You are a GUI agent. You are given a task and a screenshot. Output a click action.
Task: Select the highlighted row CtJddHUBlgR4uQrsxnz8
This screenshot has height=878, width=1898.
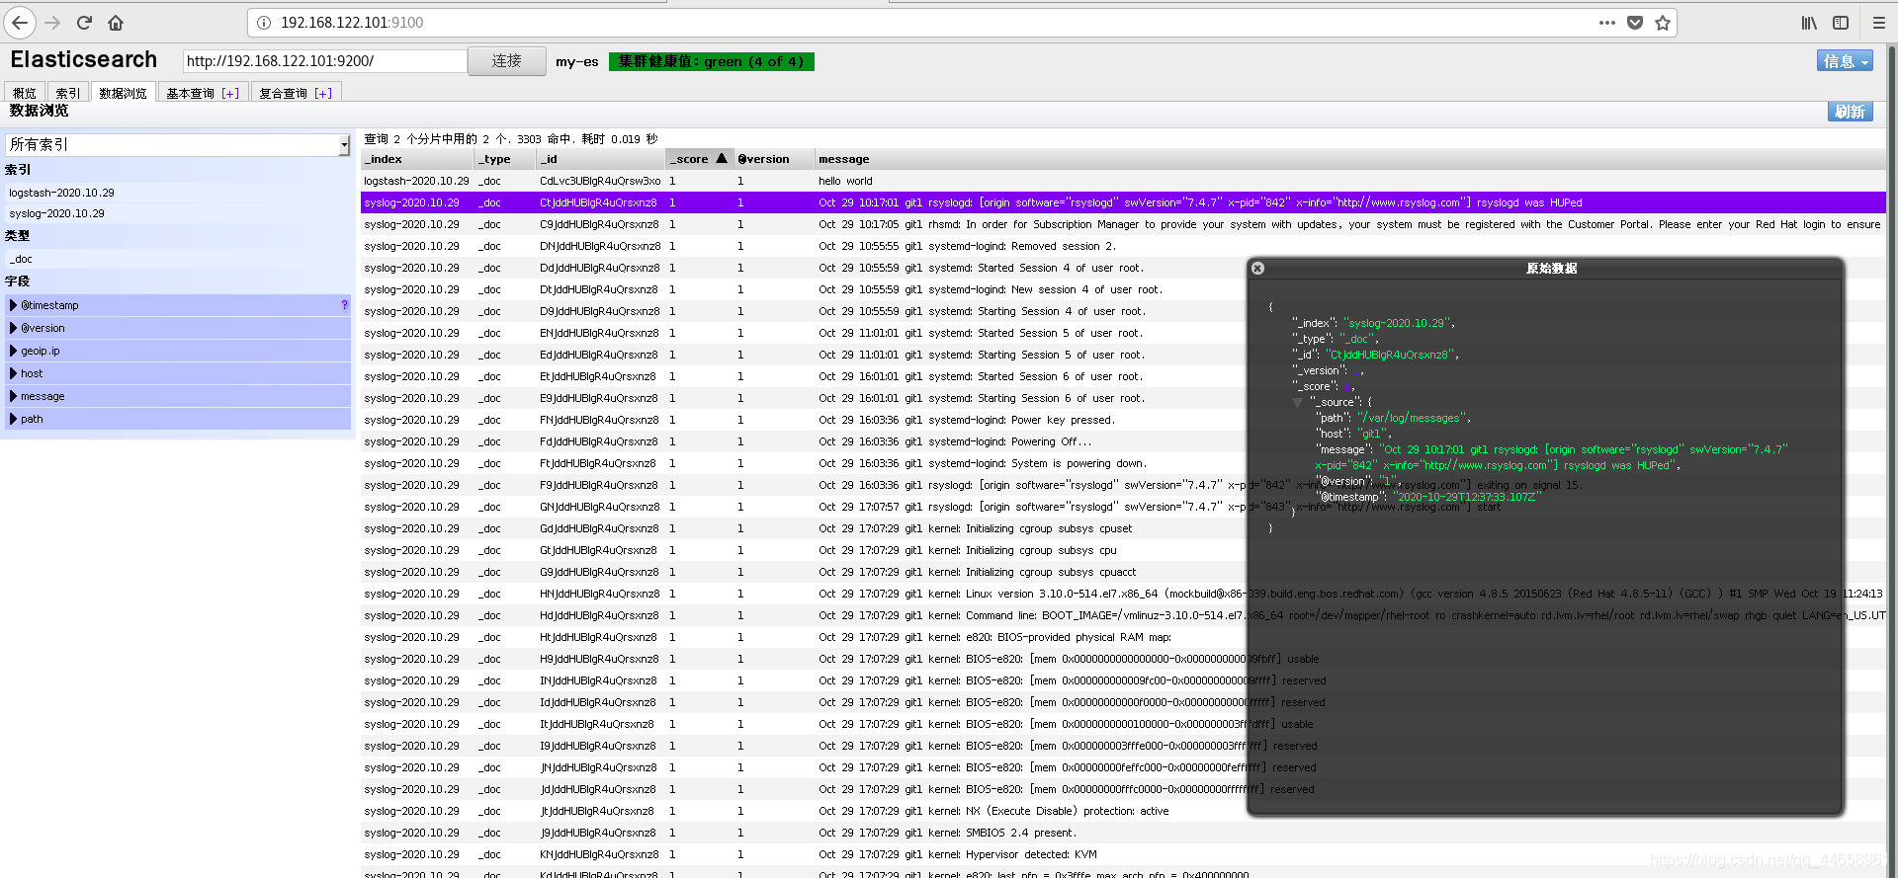(x=1123, y=202)
